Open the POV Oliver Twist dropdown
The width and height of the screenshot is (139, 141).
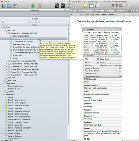108,59
